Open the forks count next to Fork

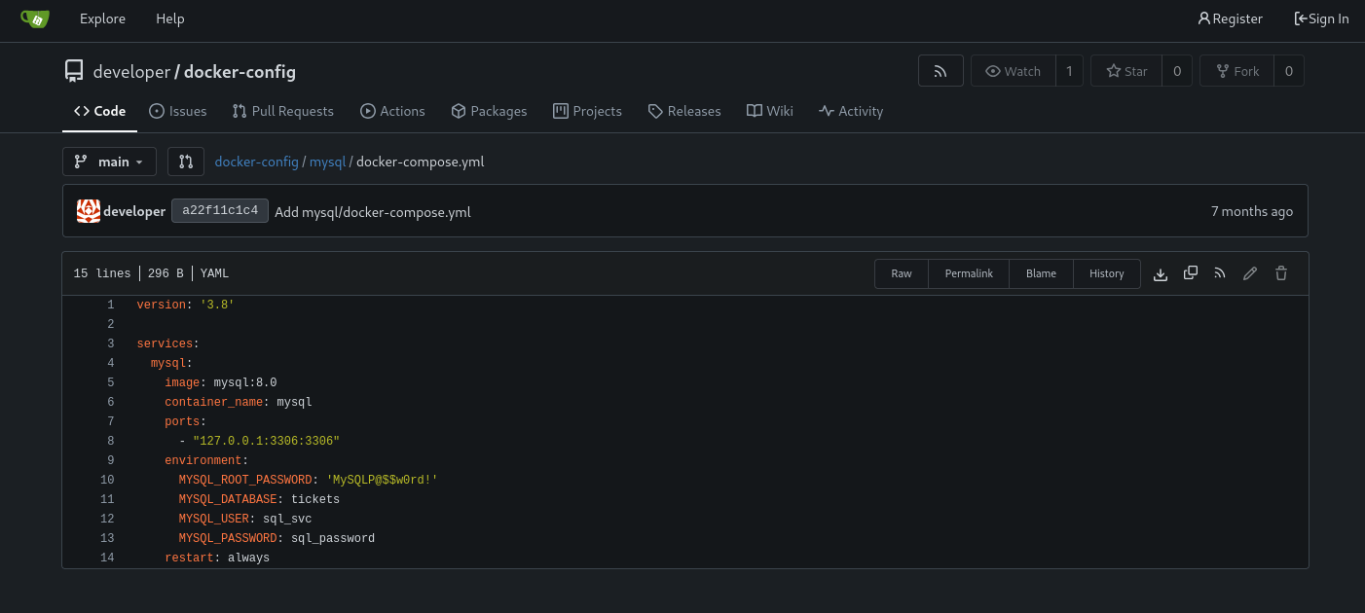1289,71
